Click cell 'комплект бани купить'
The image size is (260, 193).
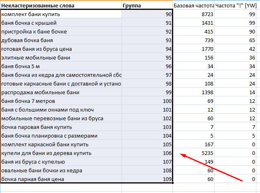[x=61, y=14]
